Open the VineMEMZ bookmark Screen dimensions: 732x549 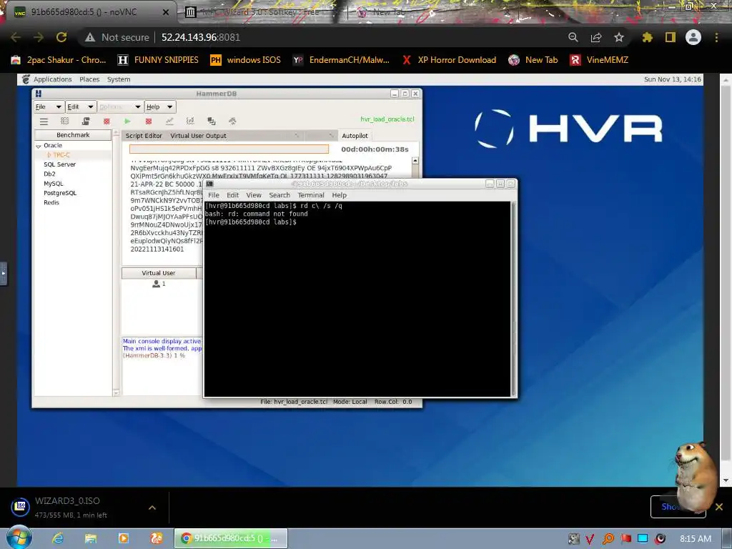599,60
